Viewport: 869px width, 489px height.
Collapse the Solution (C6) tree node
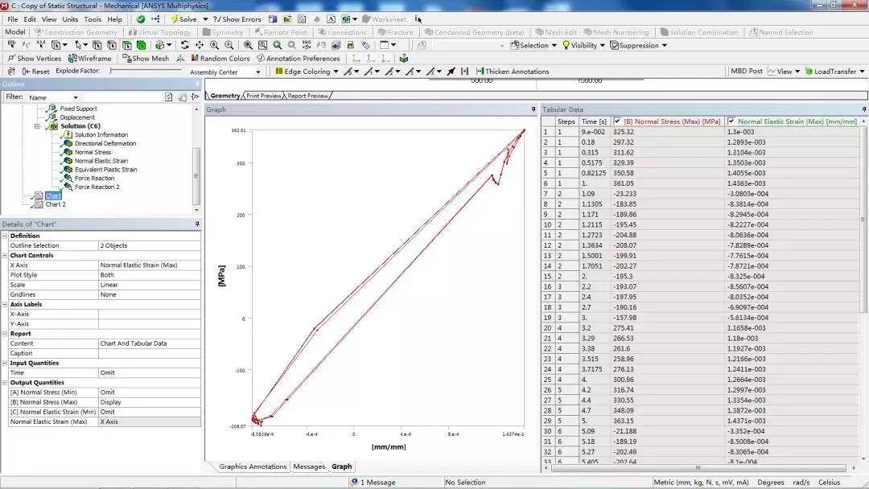coord(38,126)
